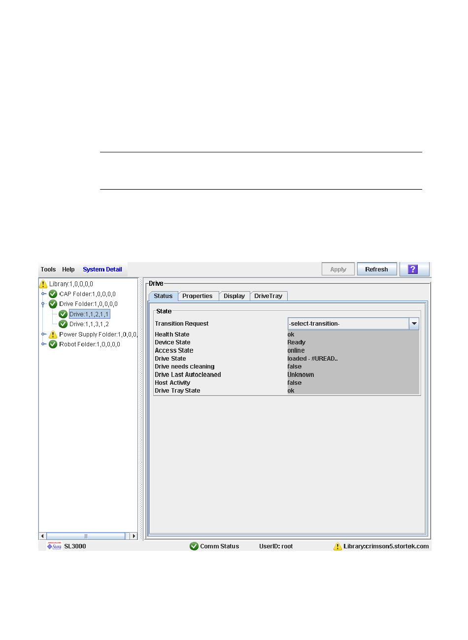Select Drive:1,1,3,1,2 in the tree
The image size is (468, 640).
pyautogui.click(x=89, y=324)
